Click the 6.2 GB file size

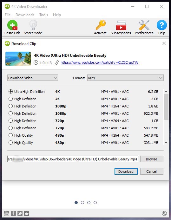(x=153, y=92)
